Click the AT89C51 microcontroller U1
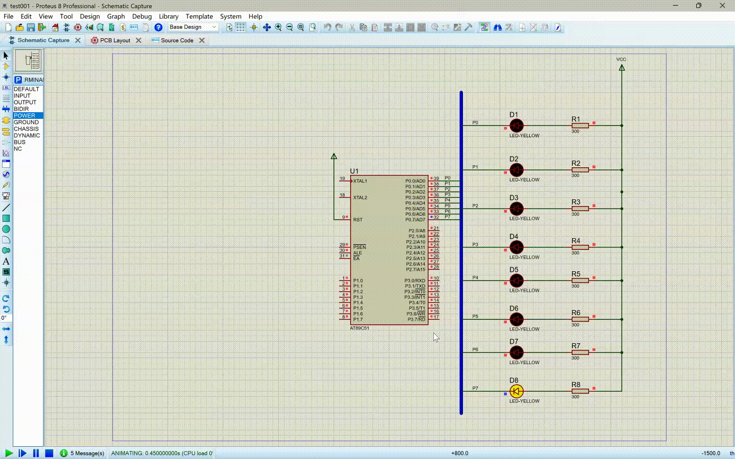Image resolution: width=735 pixels, height=459 pixels. point(389,250)
